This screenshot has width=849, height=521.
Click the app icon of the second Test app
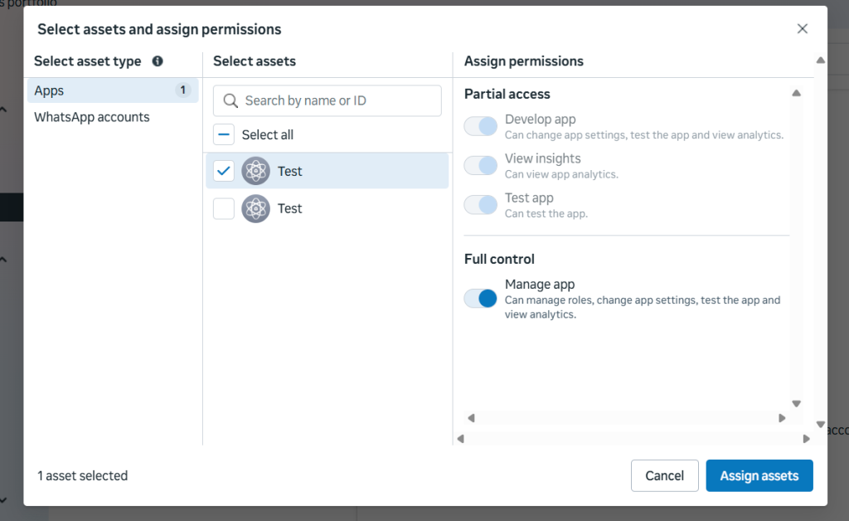click(x=257, y=208)
